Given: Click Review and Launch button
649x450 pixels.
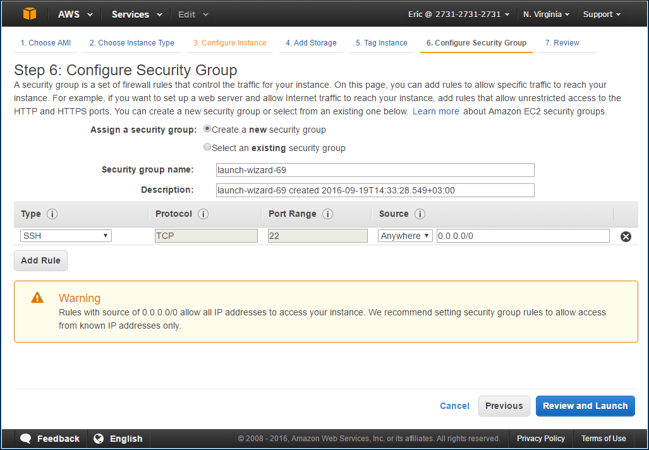Looking at the screenshot, I should 585,406.
